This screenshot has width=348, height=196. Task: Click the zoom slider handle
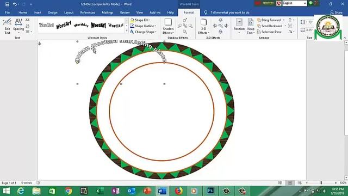coord(321,183)
